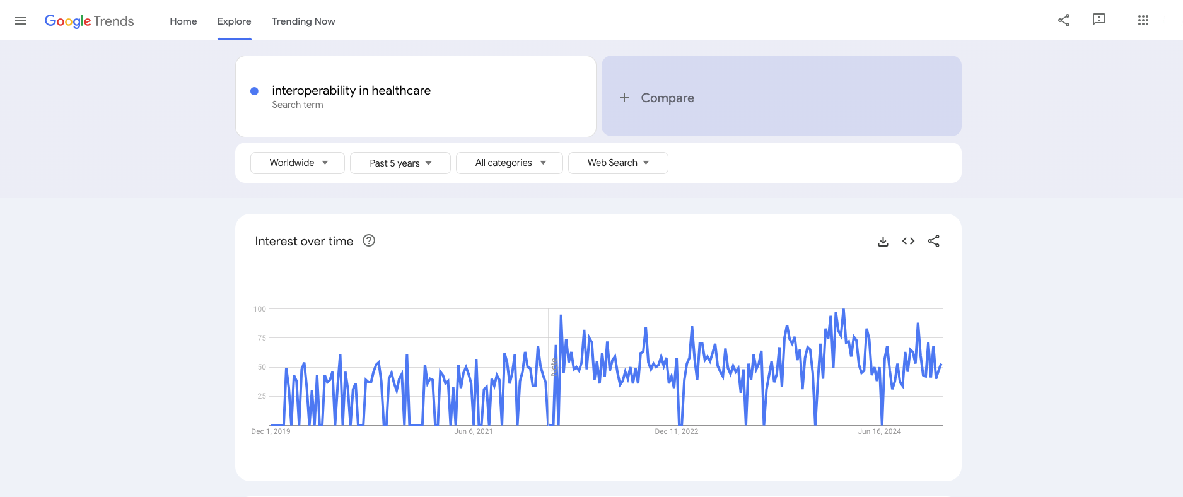
Task: Click the Note marker on the chart
Action: pos(553,367)
